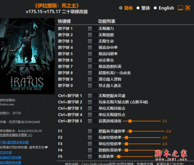Click 数字键 1 hotkey label

[x=65, y=29]
